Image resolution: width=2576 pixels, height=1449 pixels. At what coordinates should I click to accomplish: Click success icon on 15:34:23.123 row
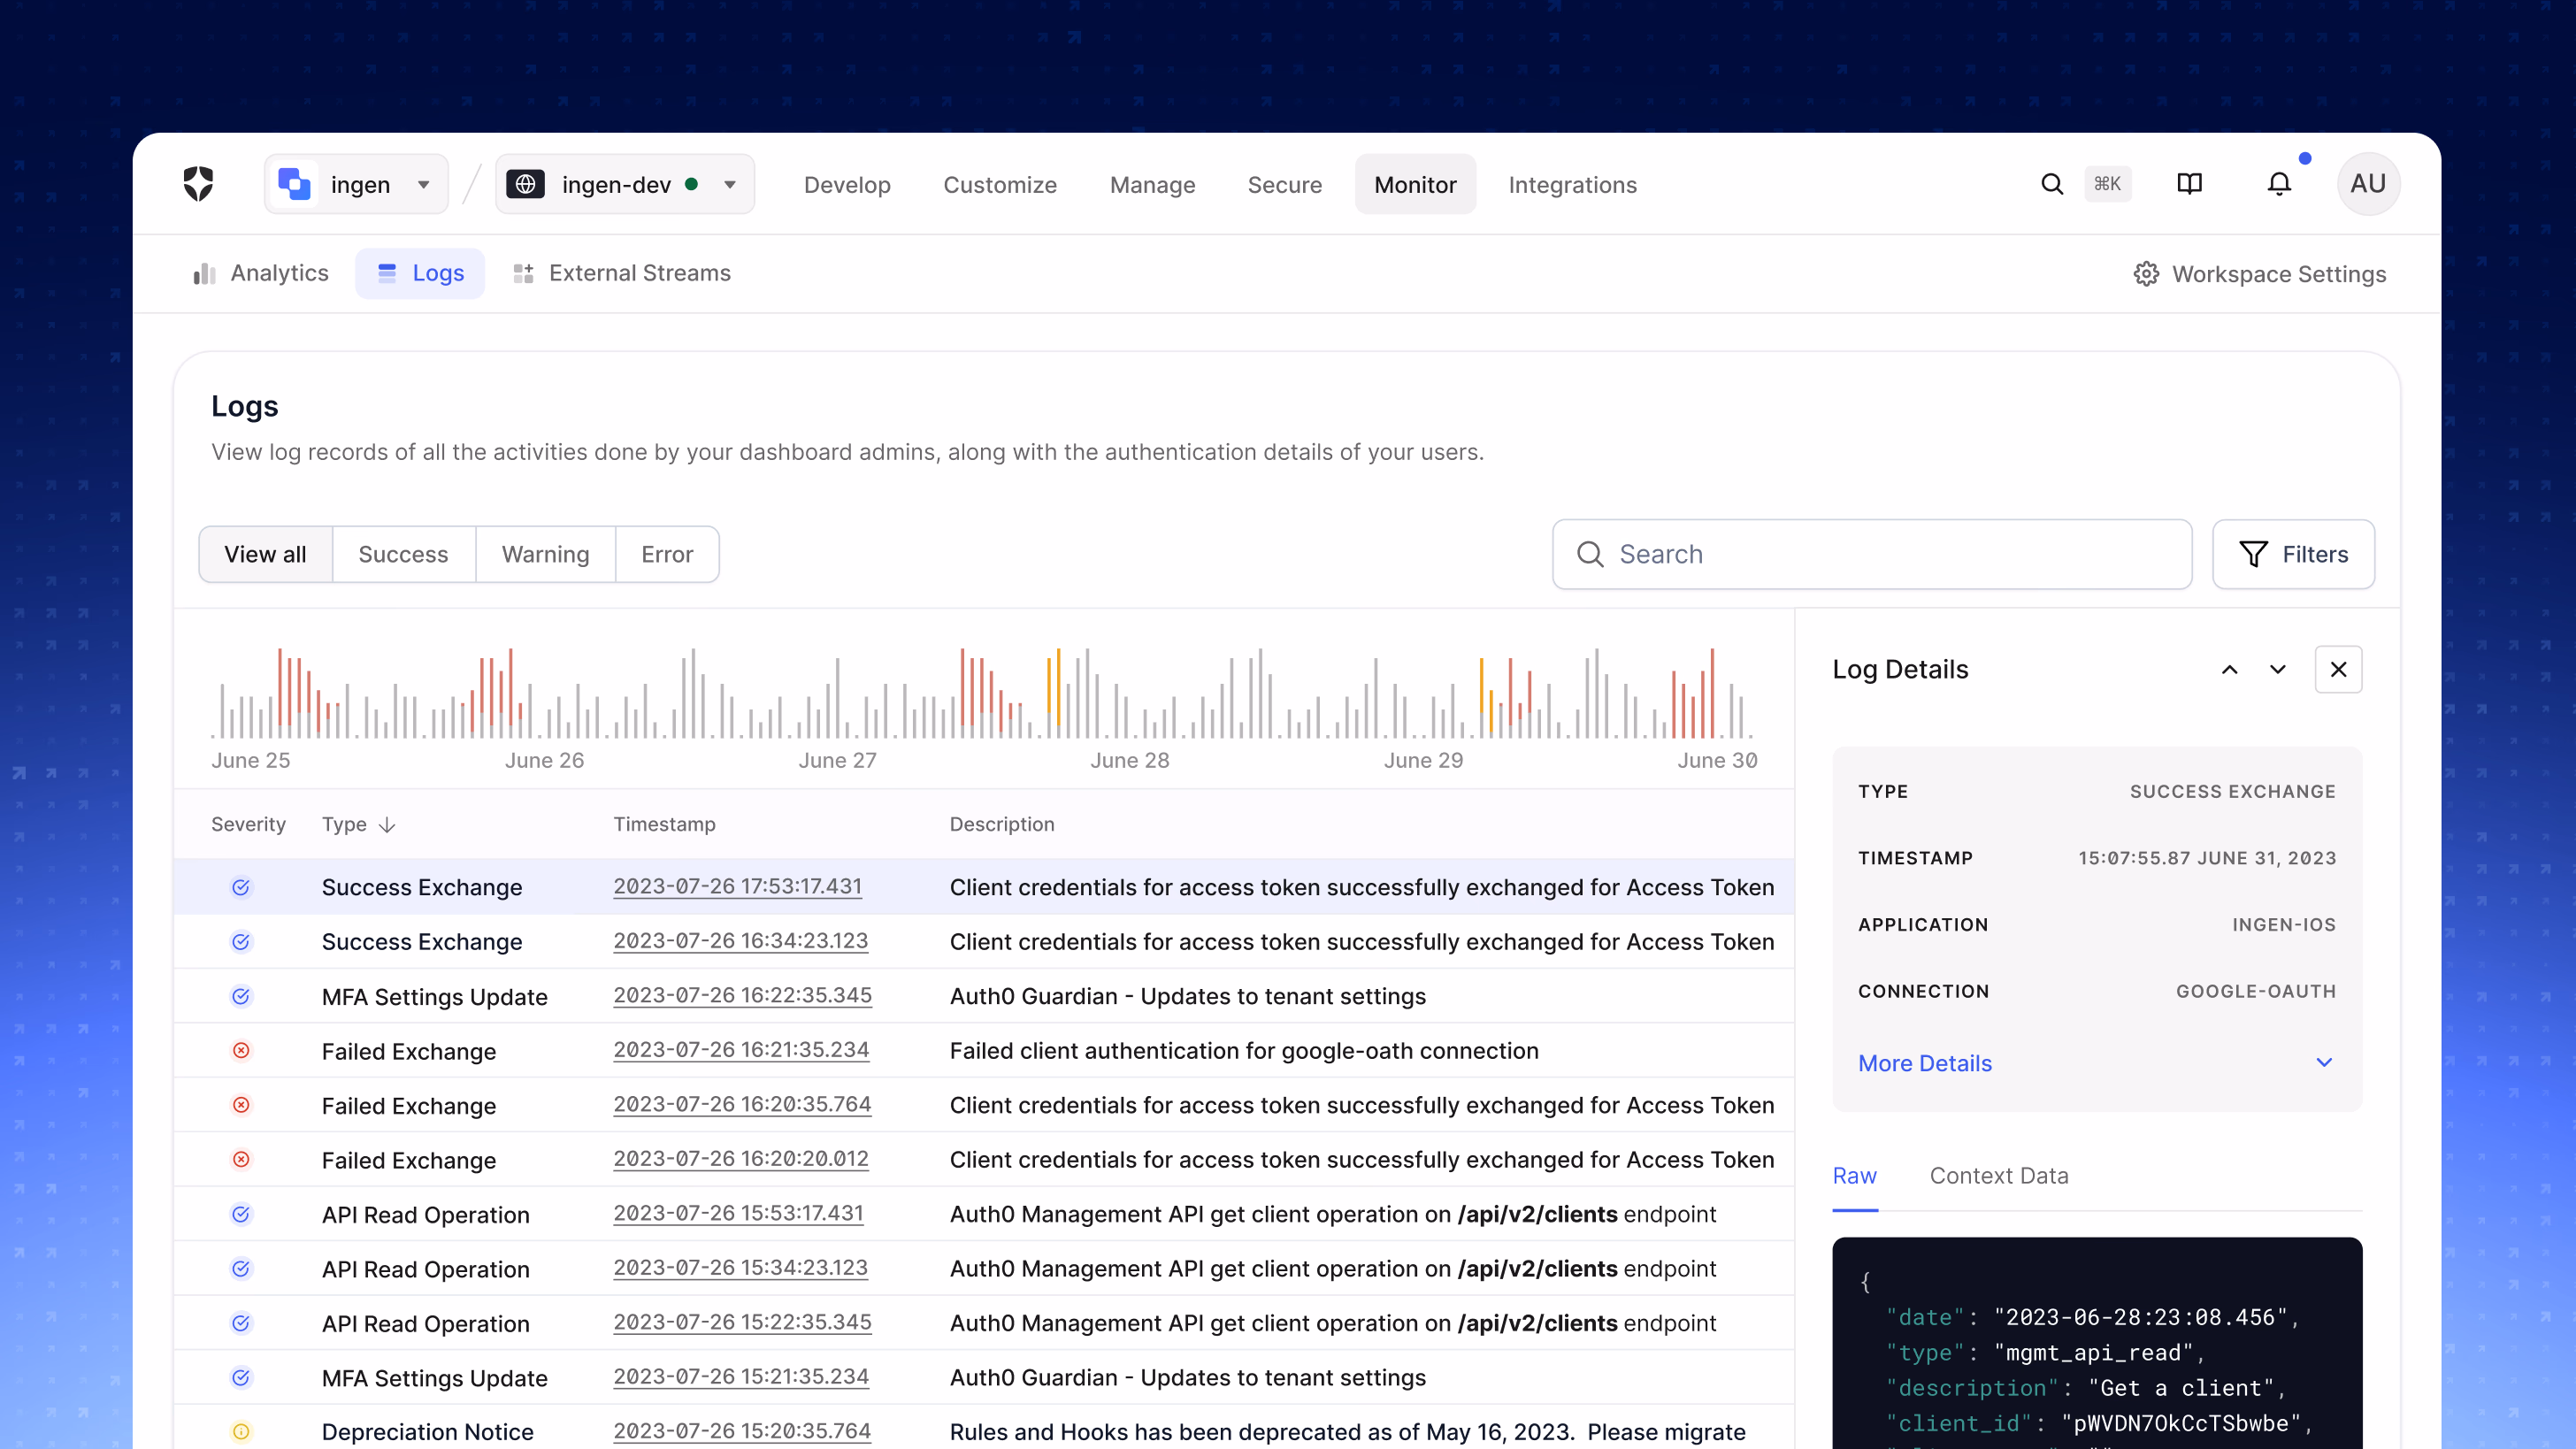[241, 1268]
